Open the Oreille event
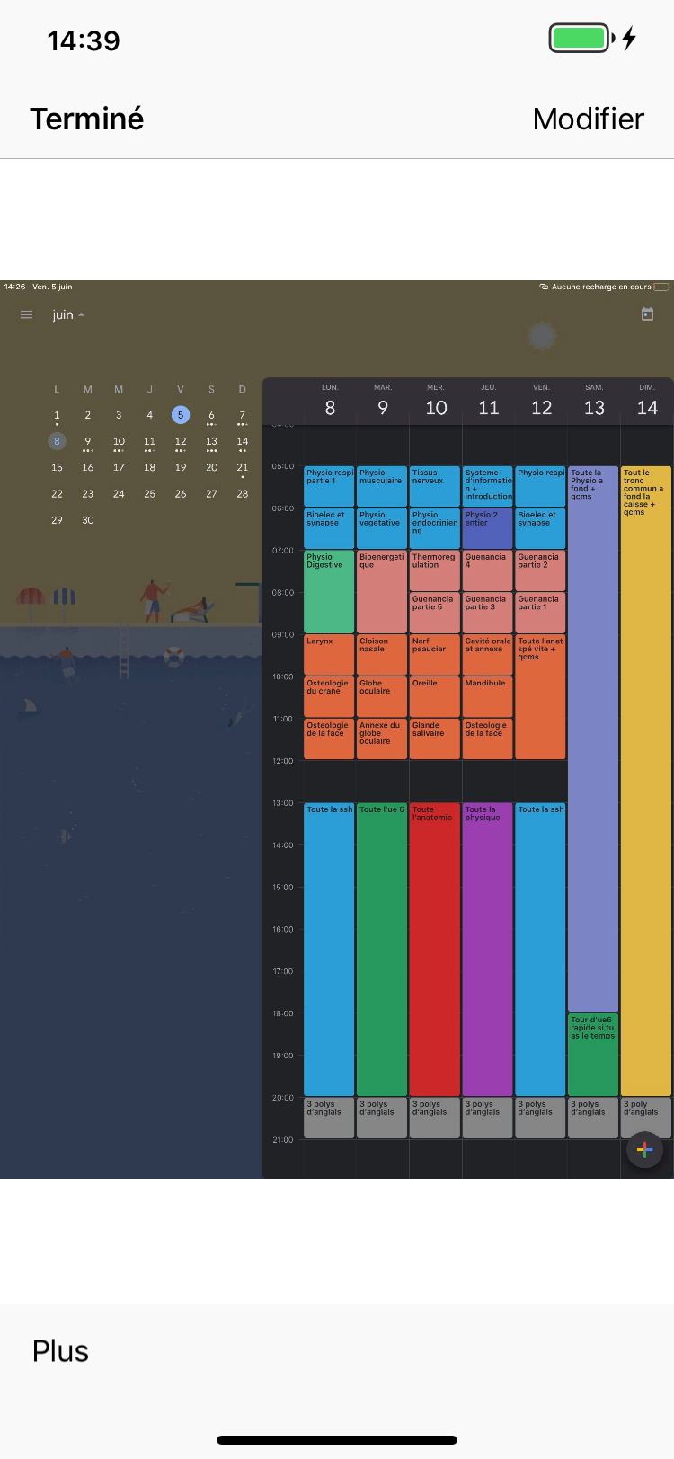 pyautogui.click(x=435, y=697)
